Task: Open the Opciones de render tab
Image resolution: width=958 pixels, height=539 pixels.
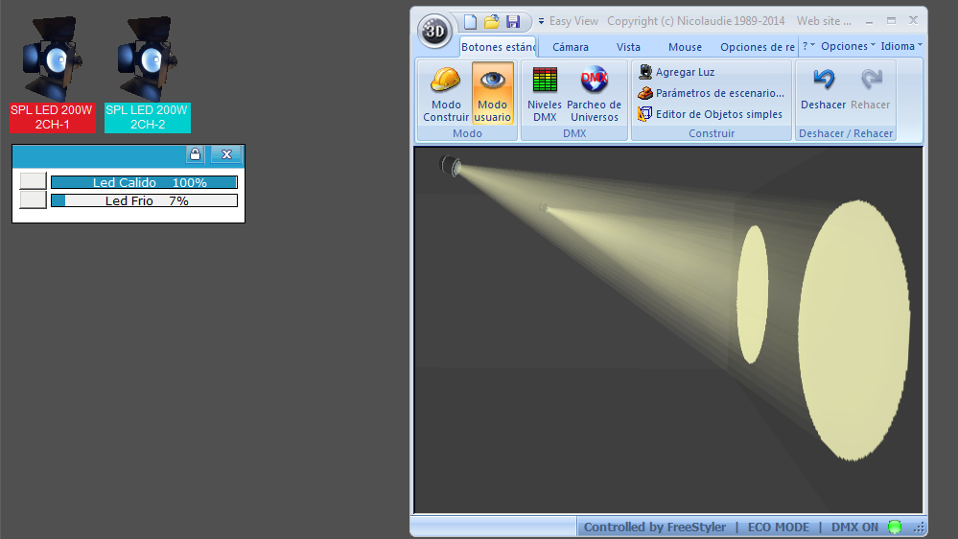Action: 758,47
